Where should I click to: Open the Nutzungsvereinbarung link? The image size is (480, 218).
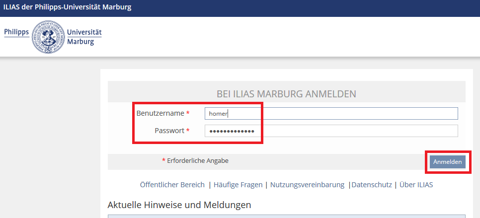coord(307,185)
